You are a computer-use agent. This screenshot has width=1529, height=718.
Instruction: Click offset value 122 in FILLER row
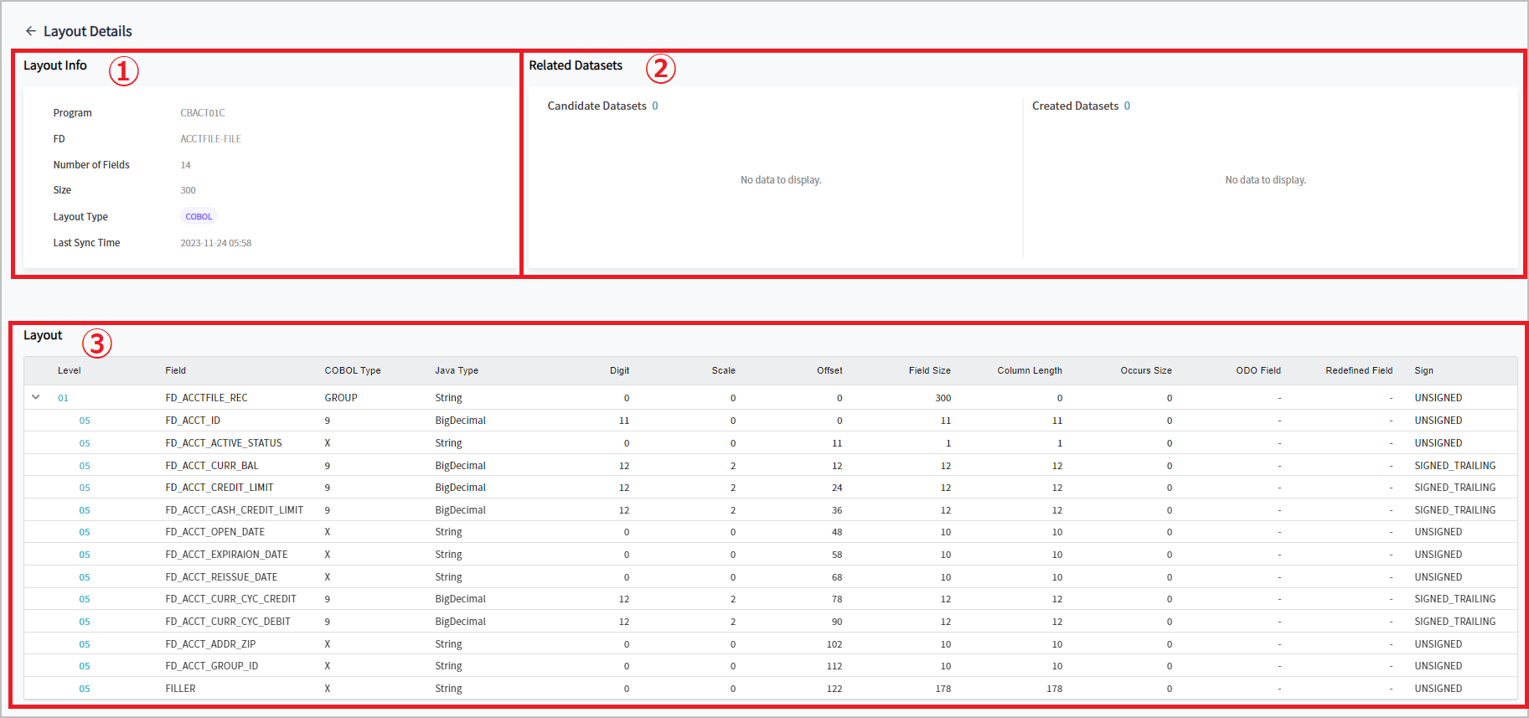point(834,689)
